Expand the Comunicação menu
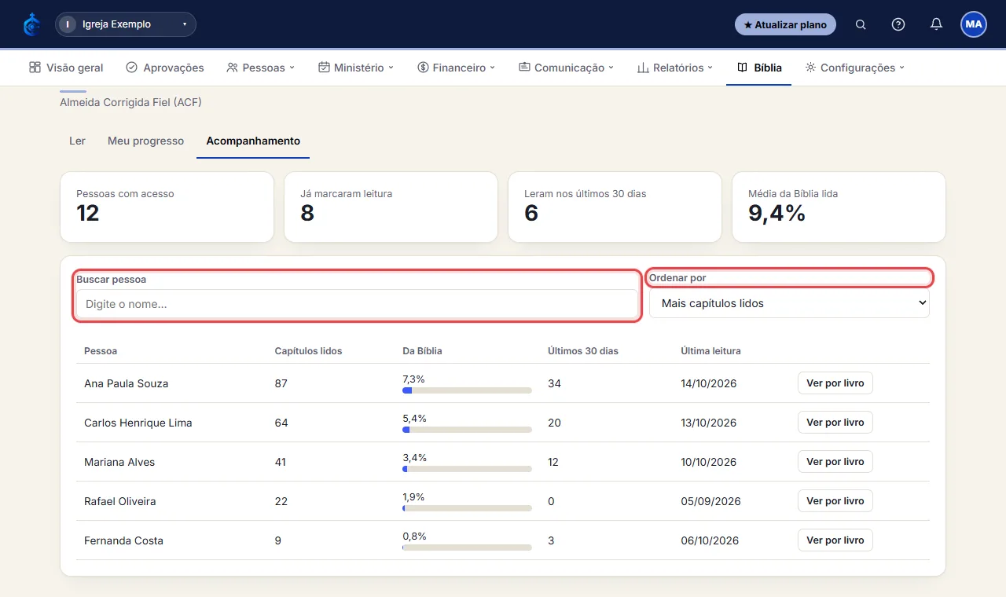The width and height of the screenshot is (1006, 597). tap(567, 68)
